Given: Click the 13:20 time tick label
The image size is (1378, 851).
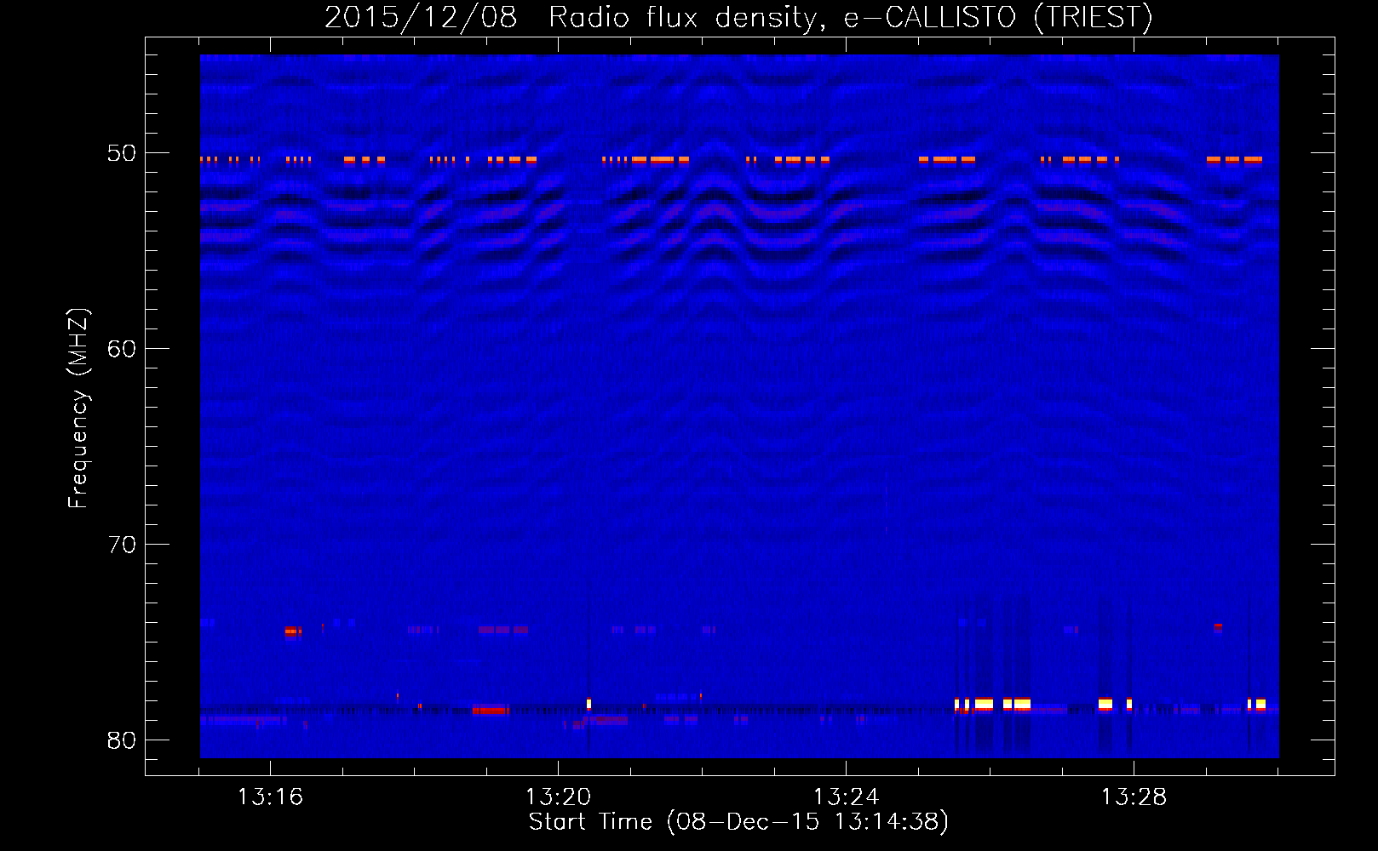Looking at the screenshot, I should [558, 797].
